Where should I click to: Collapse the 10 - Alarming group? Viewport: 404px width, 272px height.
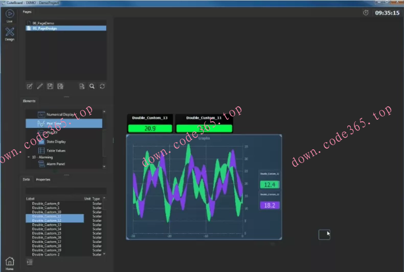(x=29, y=157)
